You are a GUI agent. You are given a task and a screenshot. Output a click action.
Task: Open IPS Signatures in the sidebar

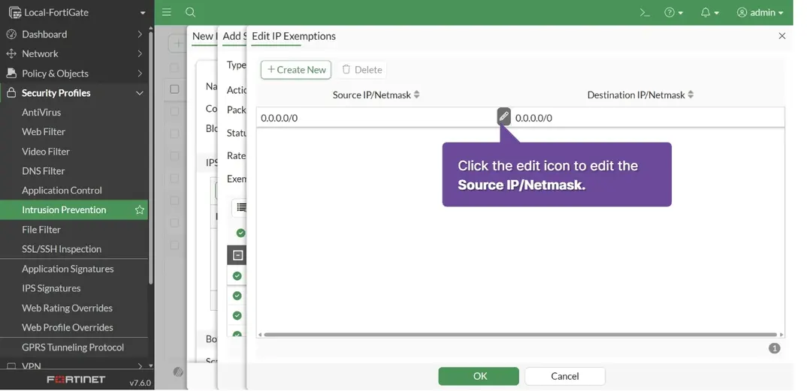[51, 288]
